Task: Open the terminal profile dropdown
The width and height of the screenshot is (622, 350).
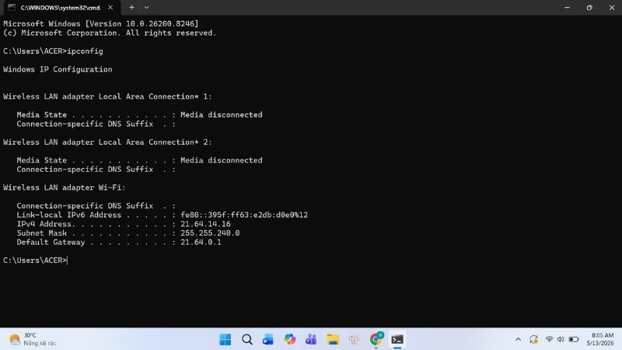Action: tap(146, 8)
